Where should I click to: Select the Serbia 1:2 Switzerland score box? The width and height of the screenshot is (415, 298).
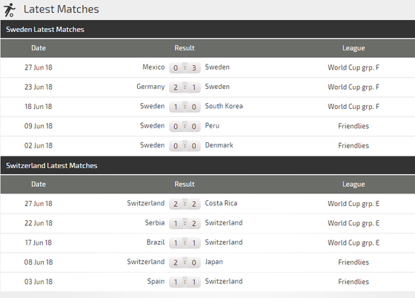click(x=185, y=224)
